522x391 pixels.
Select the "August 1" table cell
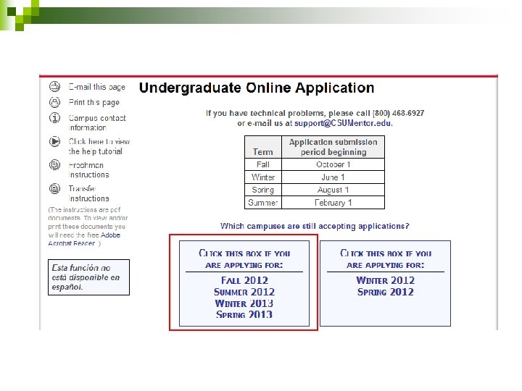click(x=333, y=190)
